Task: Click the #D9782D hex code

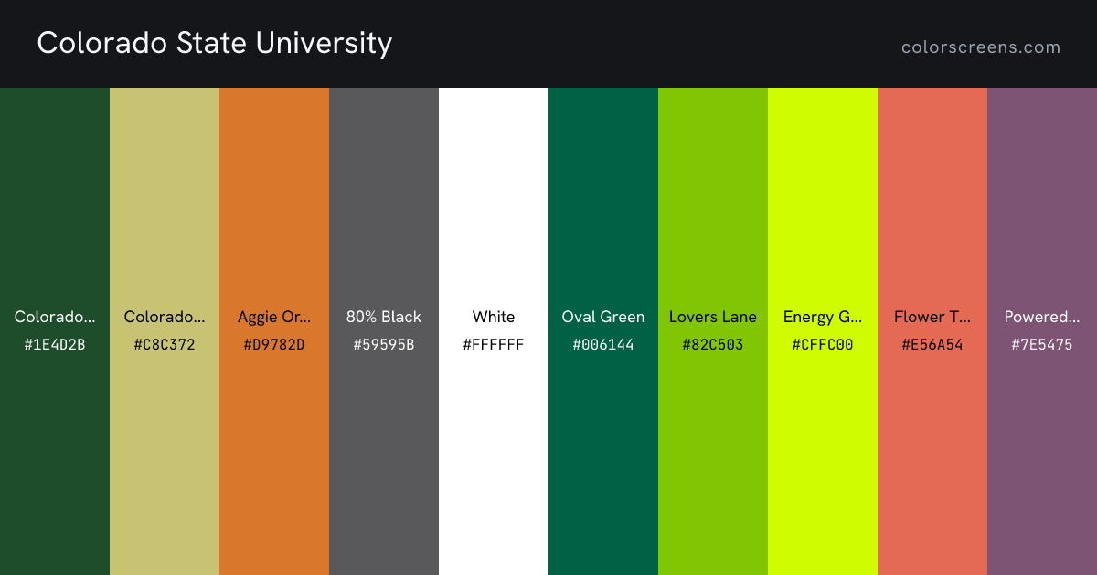Action: pos(274,345)
